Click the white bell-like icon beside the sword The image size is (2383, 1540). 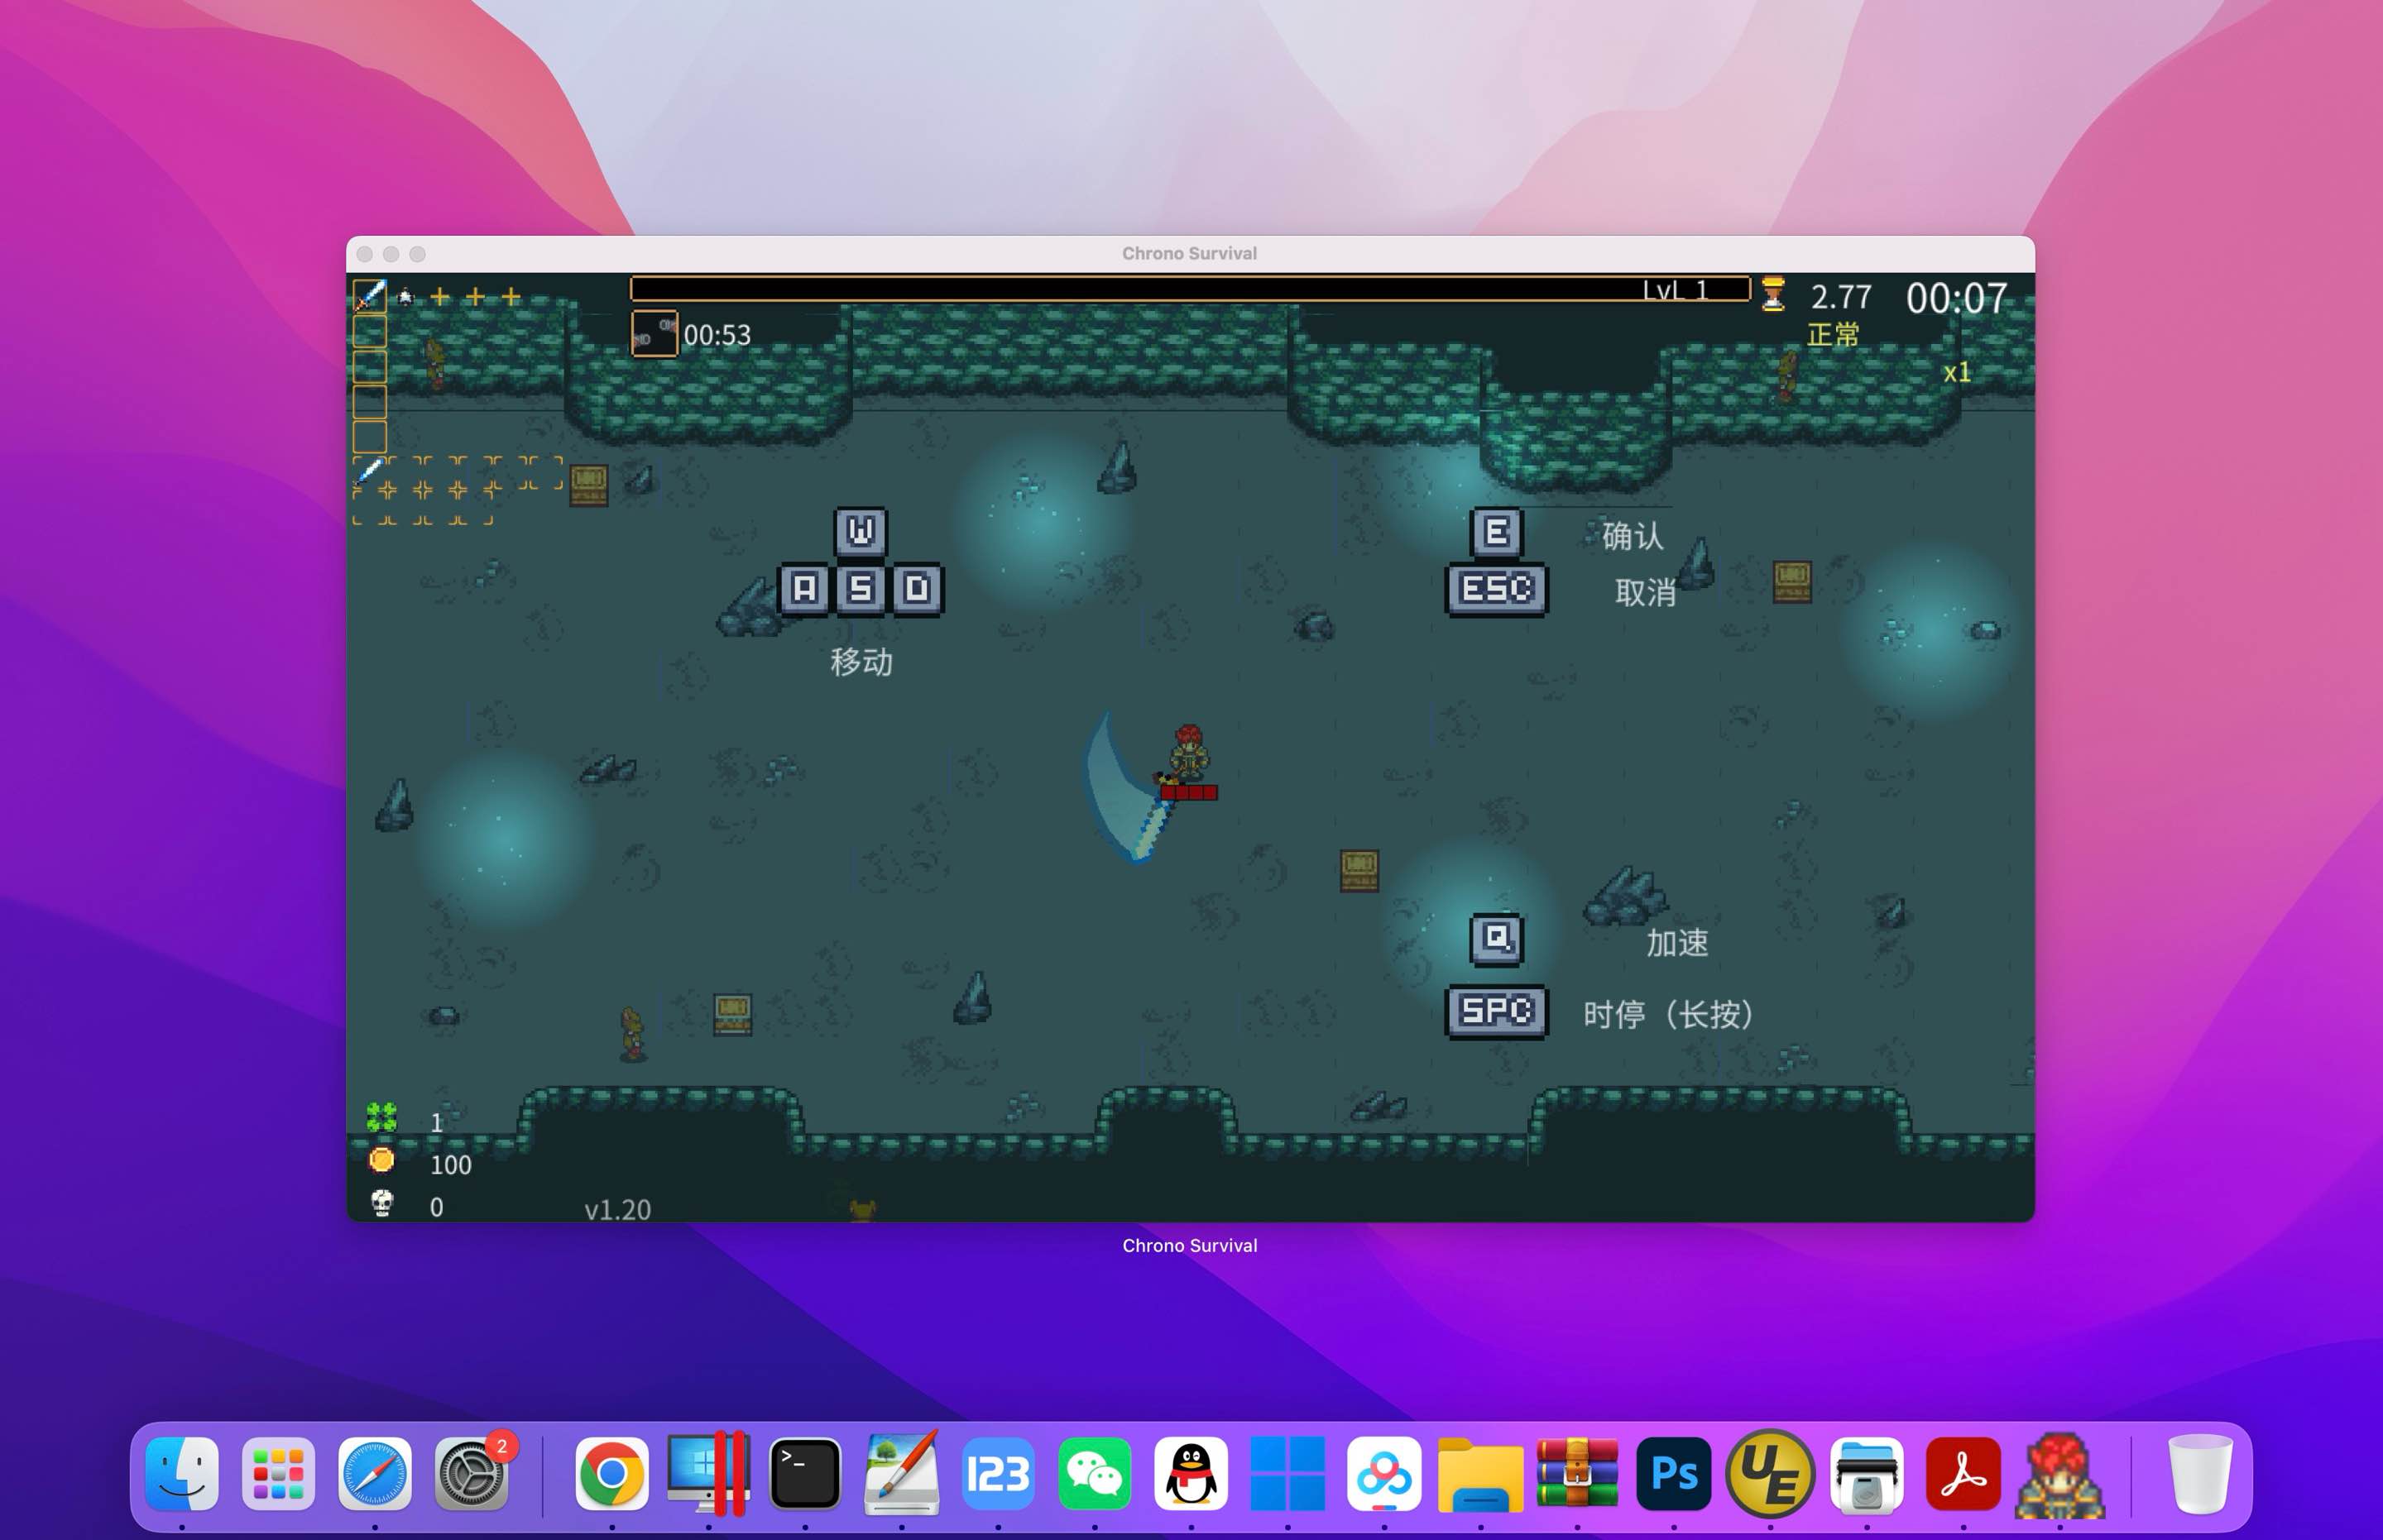click(405, 296)
